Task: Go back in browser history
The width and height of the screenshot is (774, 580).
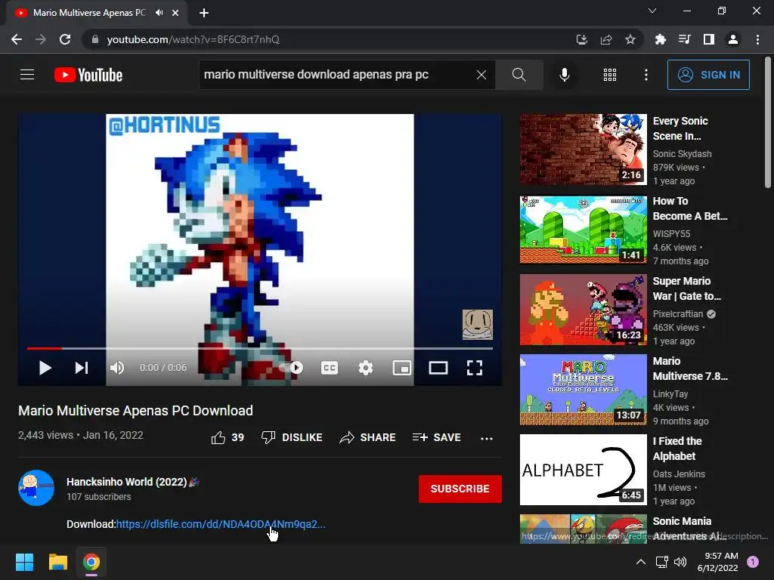Action: pos(17,39)
